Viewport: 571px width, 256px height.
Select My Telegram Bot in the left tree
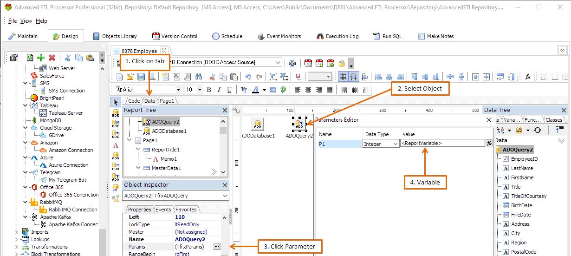pos(67,180)
